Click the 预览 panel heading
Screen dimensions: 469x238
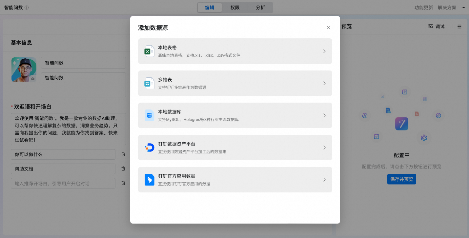pyautogui.click(x=346, y=27)
